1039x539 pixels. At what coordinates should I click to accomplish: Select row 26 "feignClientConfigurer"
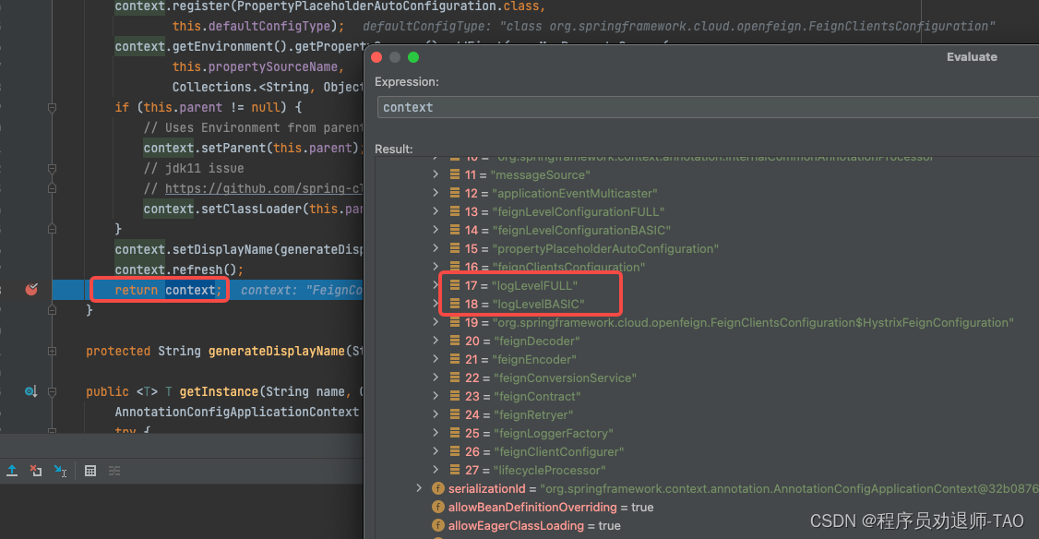click(544, 452)
